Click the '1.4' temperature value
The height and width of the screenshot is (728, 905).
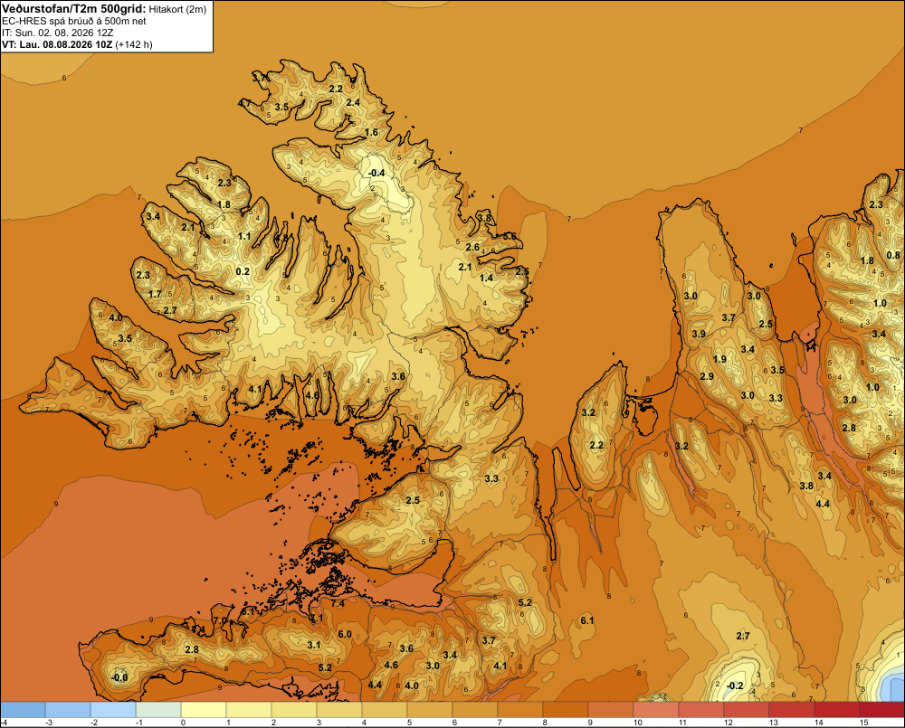click(487, 278)
